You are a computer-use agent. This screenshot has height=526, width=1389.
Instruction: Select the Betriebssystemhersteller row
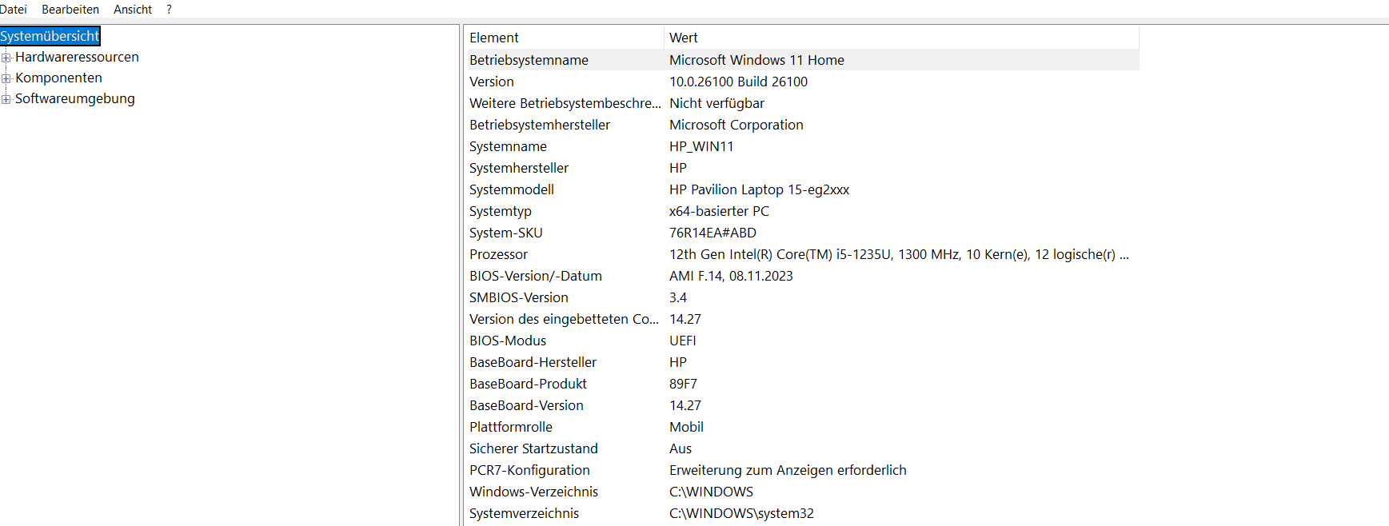pyautogui.click(x=803, y=125)
